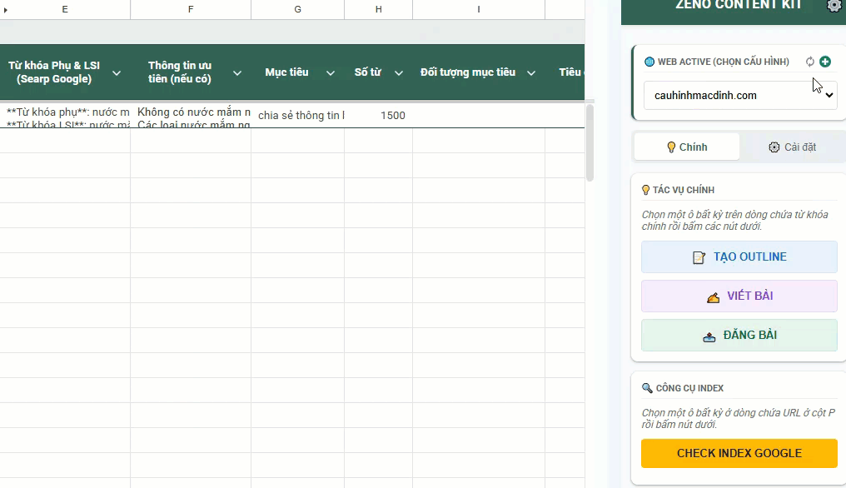Select the cell containing 1500
The image size is (846, 488).
pyautogui.click(x=379, y=116)
